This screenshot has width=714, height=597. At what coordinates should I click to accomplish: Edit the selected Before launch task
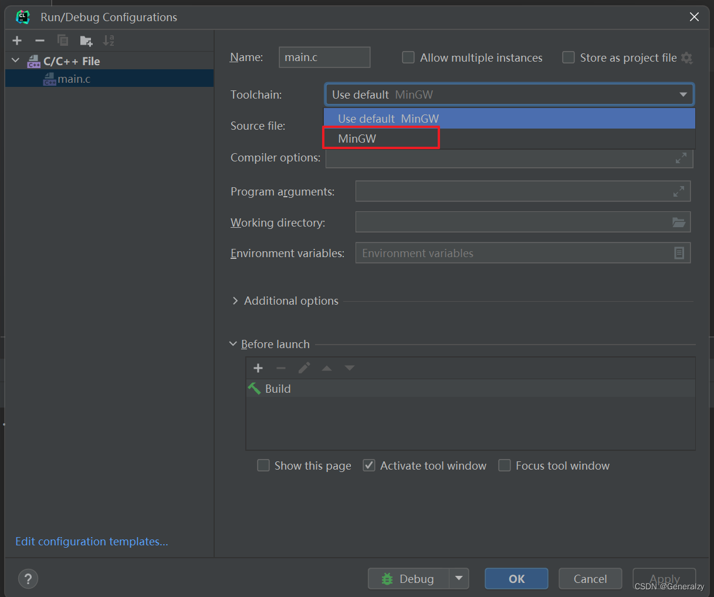pos(304,368)
